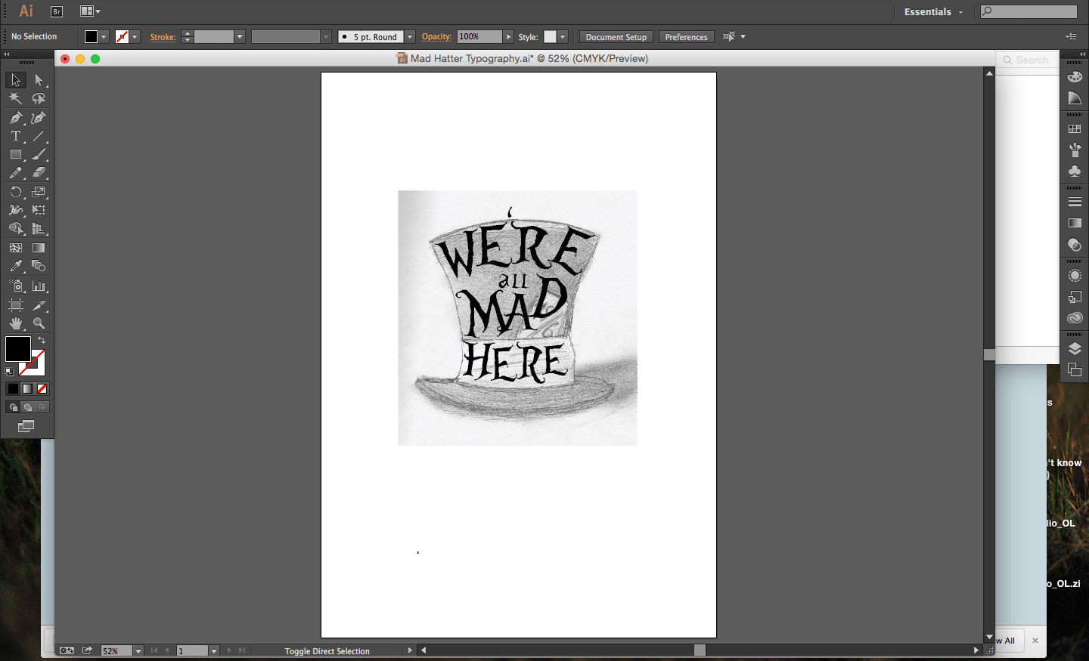Select the Symbol Sprayer tool
This screenshot has height=661, width=1089.
click(16, 286)
